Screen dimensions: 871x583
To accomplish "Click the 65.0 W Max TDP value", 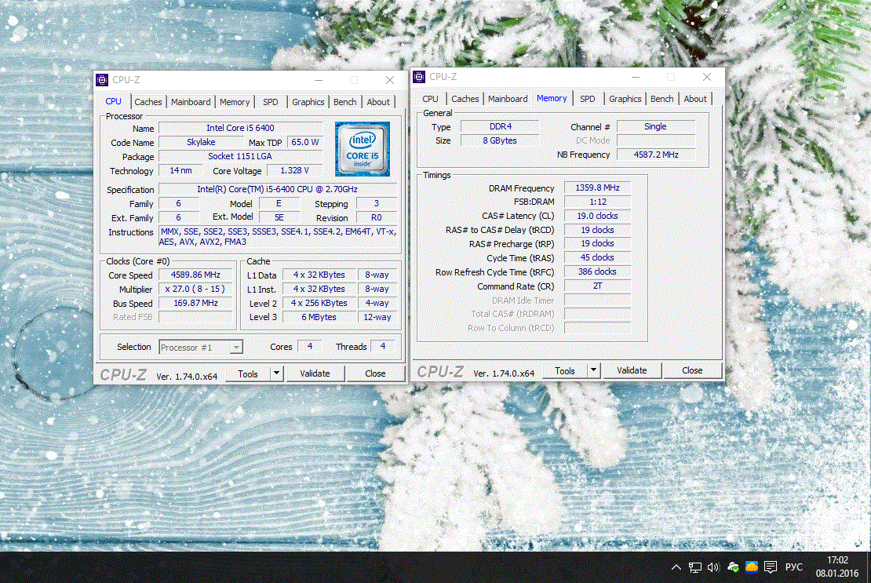I will click(x=305, y=142).
